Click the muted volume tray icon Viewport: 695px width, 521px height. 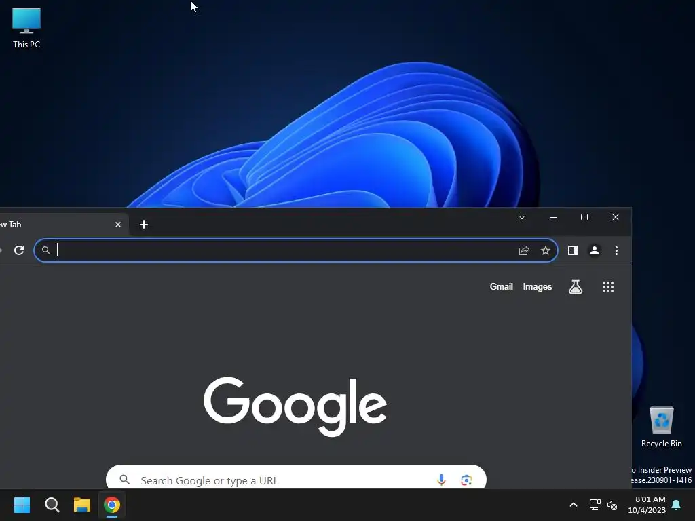coord(612,505)
